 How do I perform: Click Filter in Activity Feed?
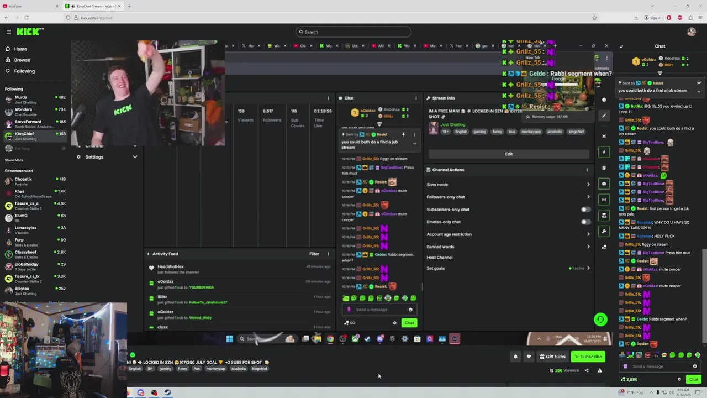[x=314, y=254]
